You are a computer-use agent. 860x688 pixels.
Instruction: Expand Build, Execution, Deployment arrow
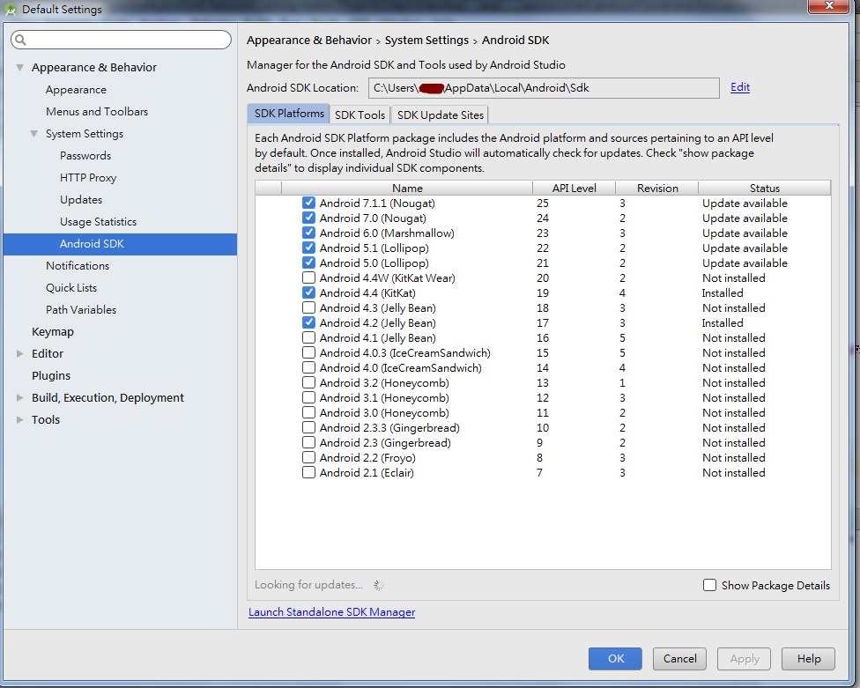(19, 397)
